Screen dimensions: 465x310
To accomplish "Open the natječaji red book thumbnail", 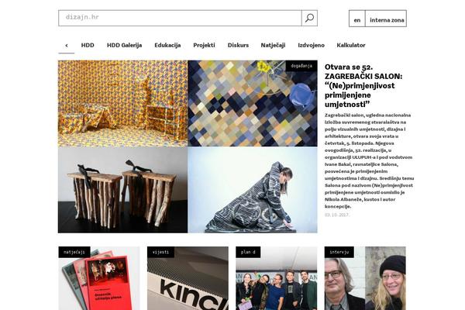I will pyautogui.click(x=99, y=278).
